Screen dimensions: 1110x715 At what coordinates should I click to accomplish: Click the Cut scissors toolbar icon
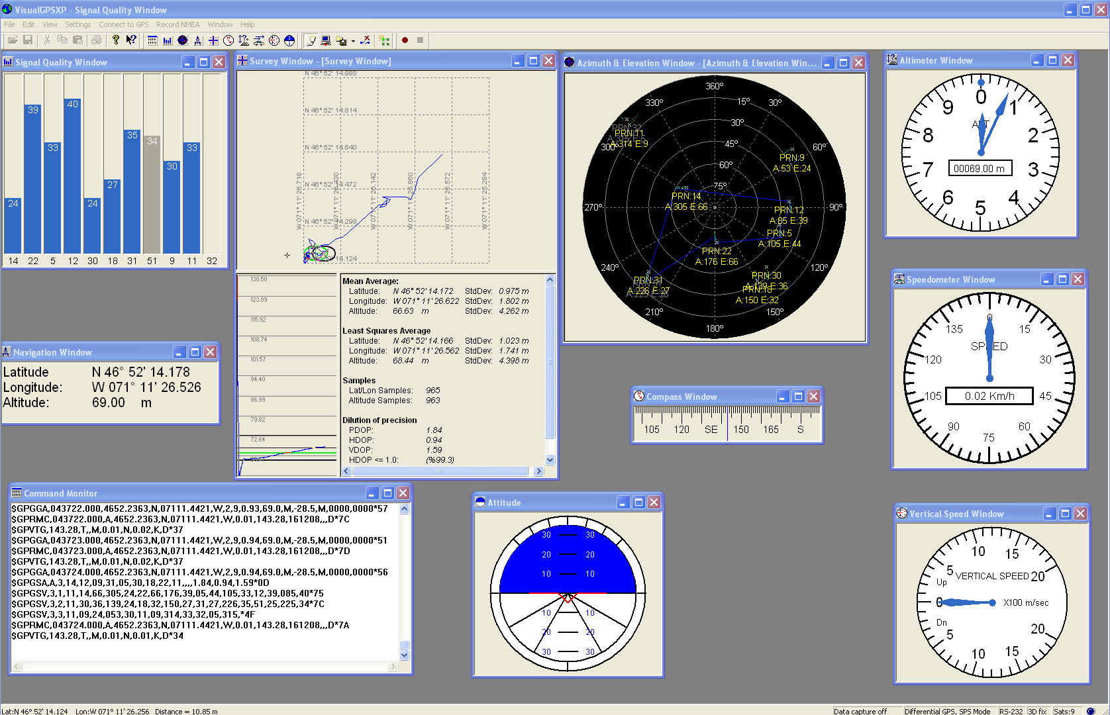[x=47, y=40]
